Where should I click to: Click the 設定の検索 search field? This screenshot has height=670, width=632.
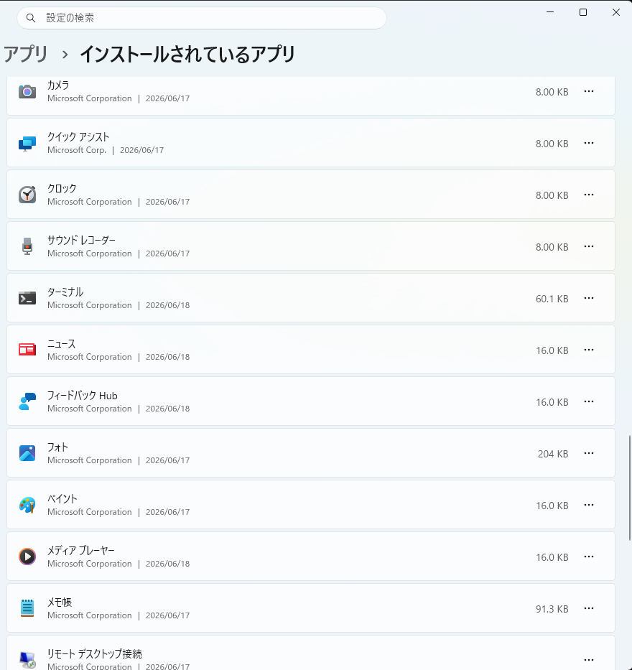point(202,18)
